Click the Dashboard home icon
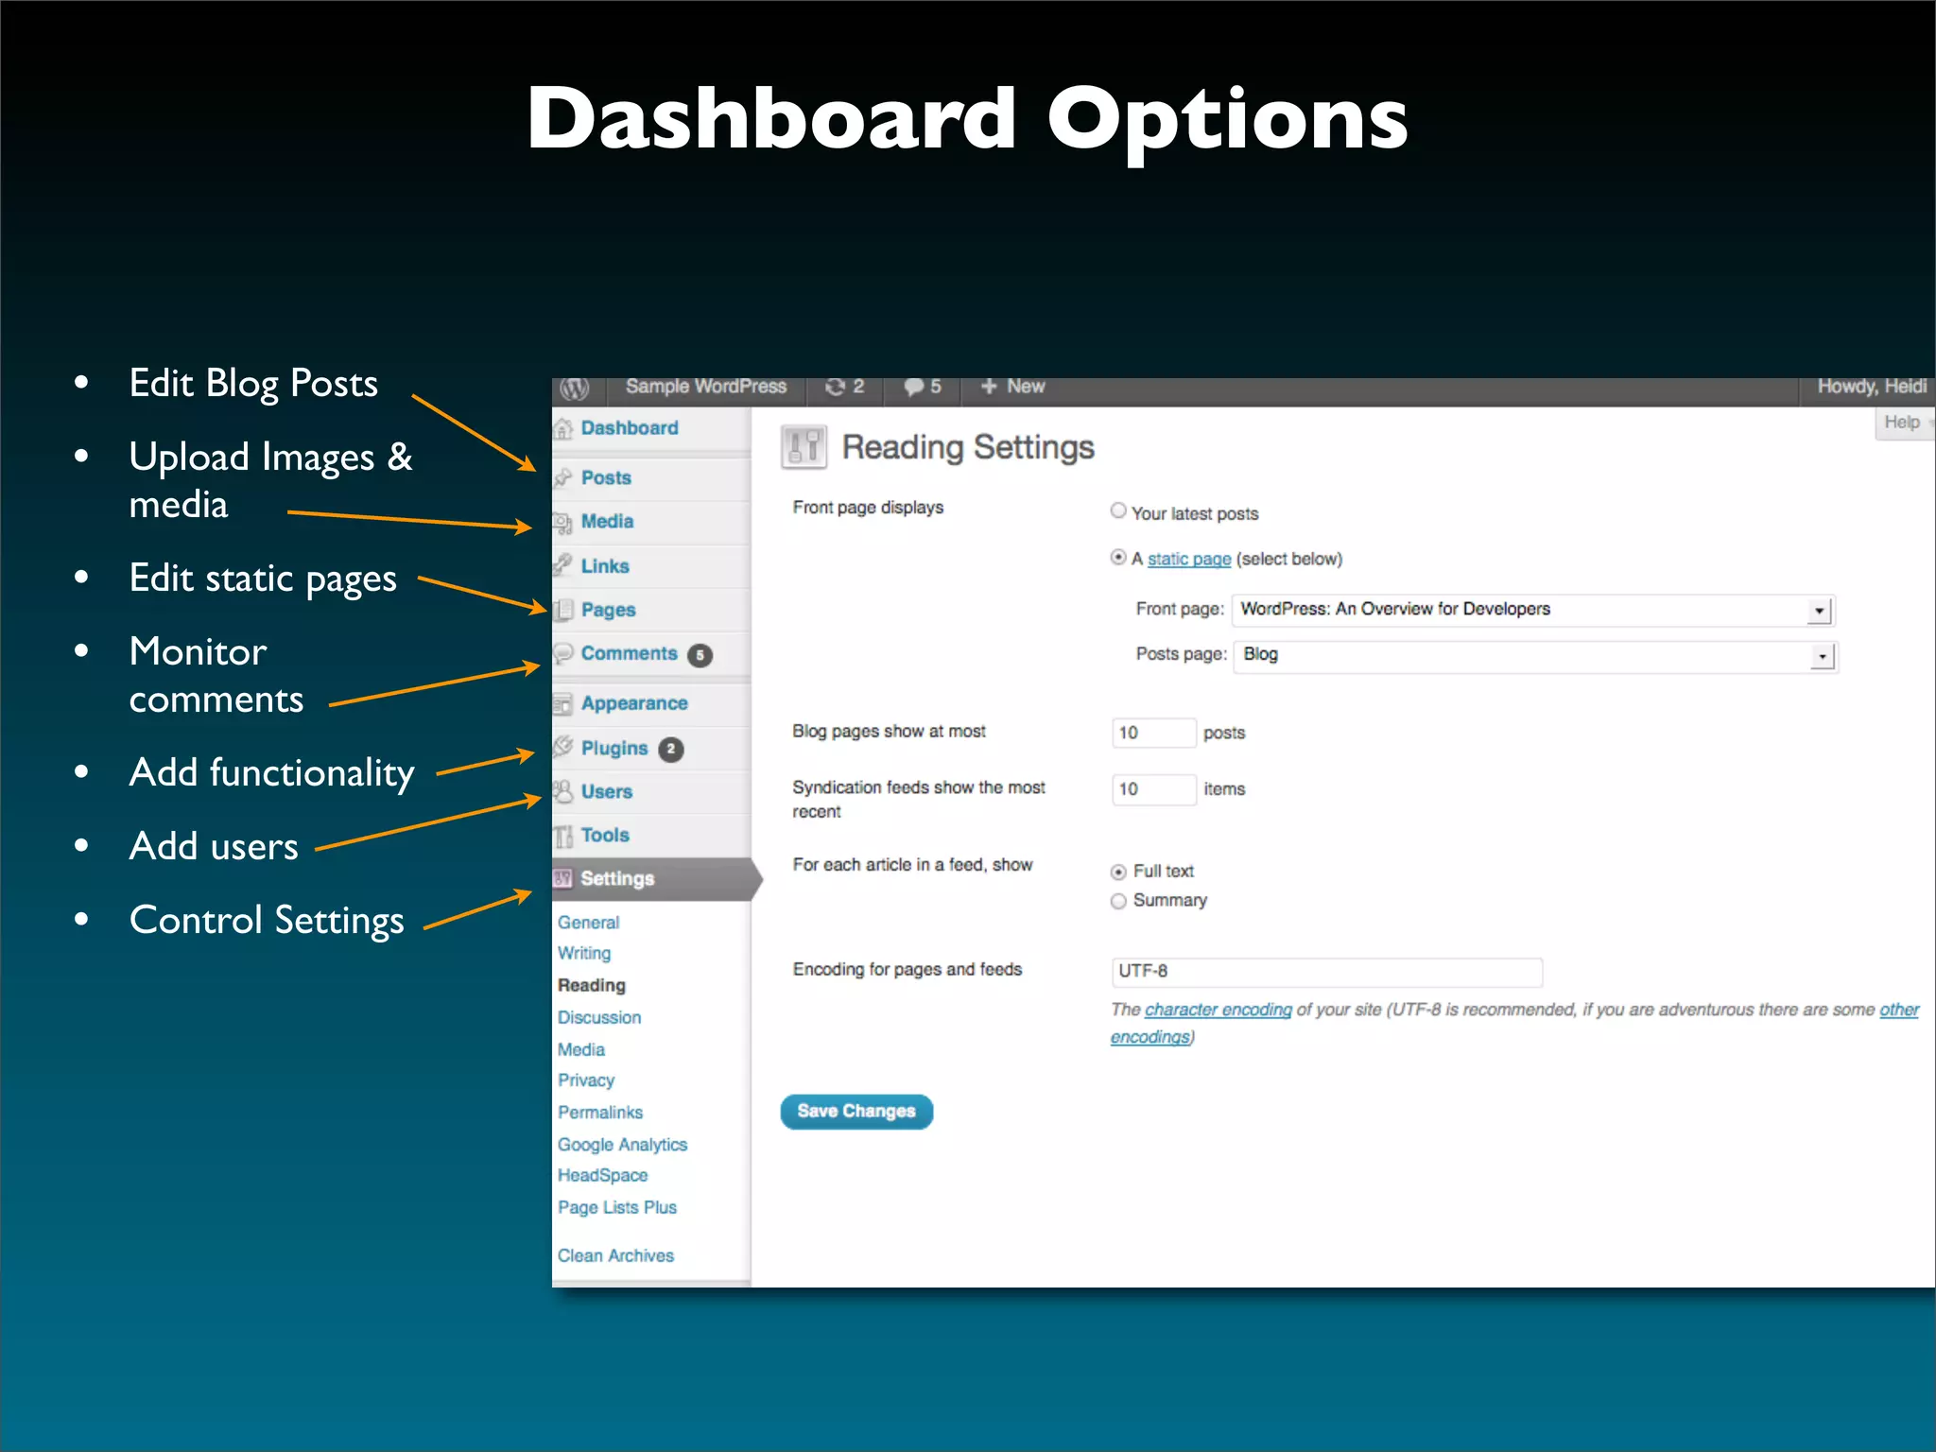This screenshot has width=1936, height=1452. [563, 428]
